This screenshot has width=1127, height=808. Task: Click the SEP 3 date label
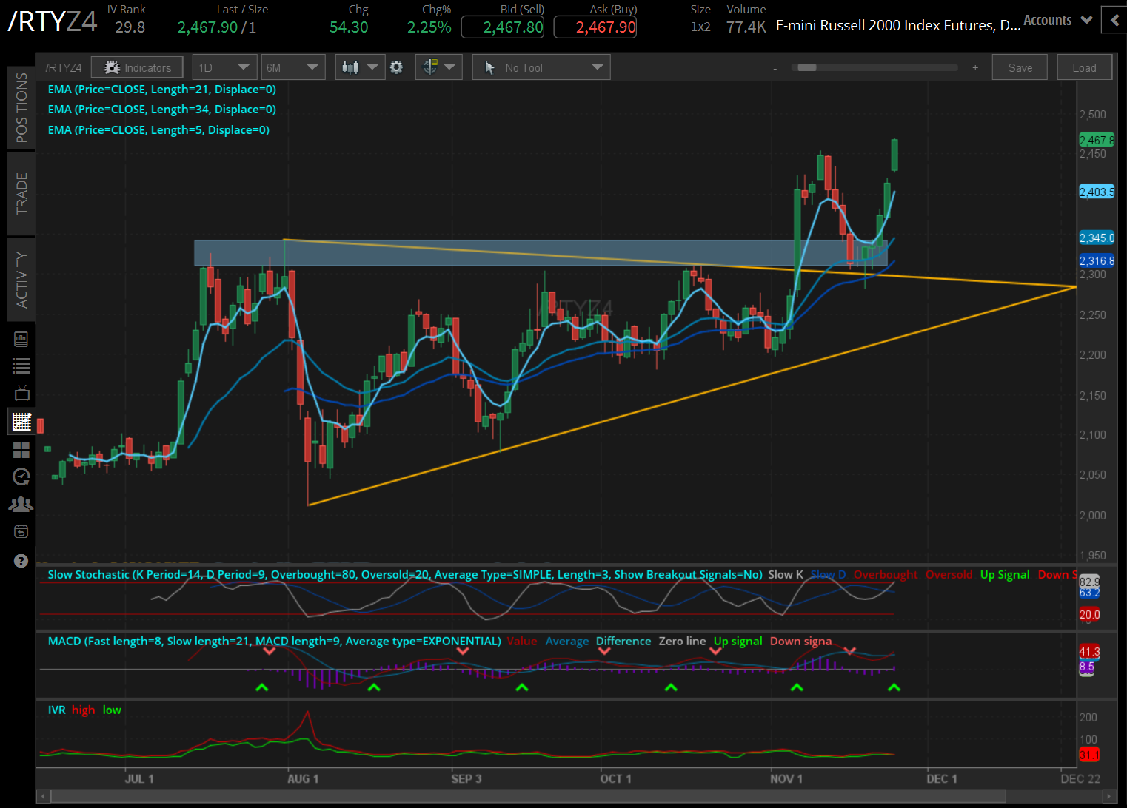pyautogui.click(x=466, y=778)
